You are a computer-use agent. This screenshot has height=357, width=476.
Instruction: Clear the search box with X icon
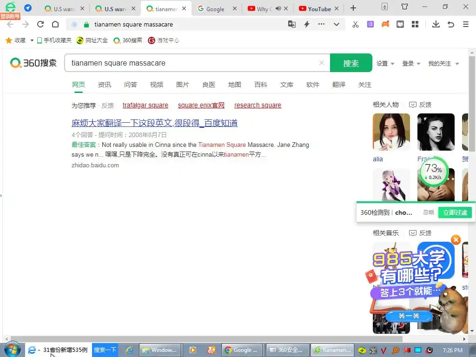tap(322, 63)
